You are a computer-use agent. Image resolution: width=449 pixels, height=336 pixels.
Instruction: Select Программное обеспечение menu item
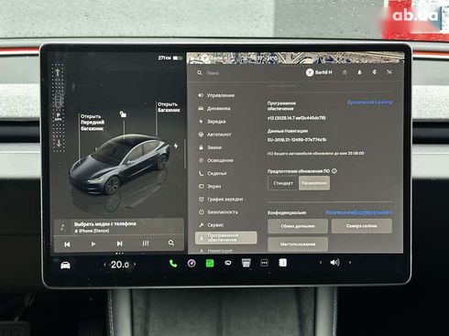coord(226,238)
